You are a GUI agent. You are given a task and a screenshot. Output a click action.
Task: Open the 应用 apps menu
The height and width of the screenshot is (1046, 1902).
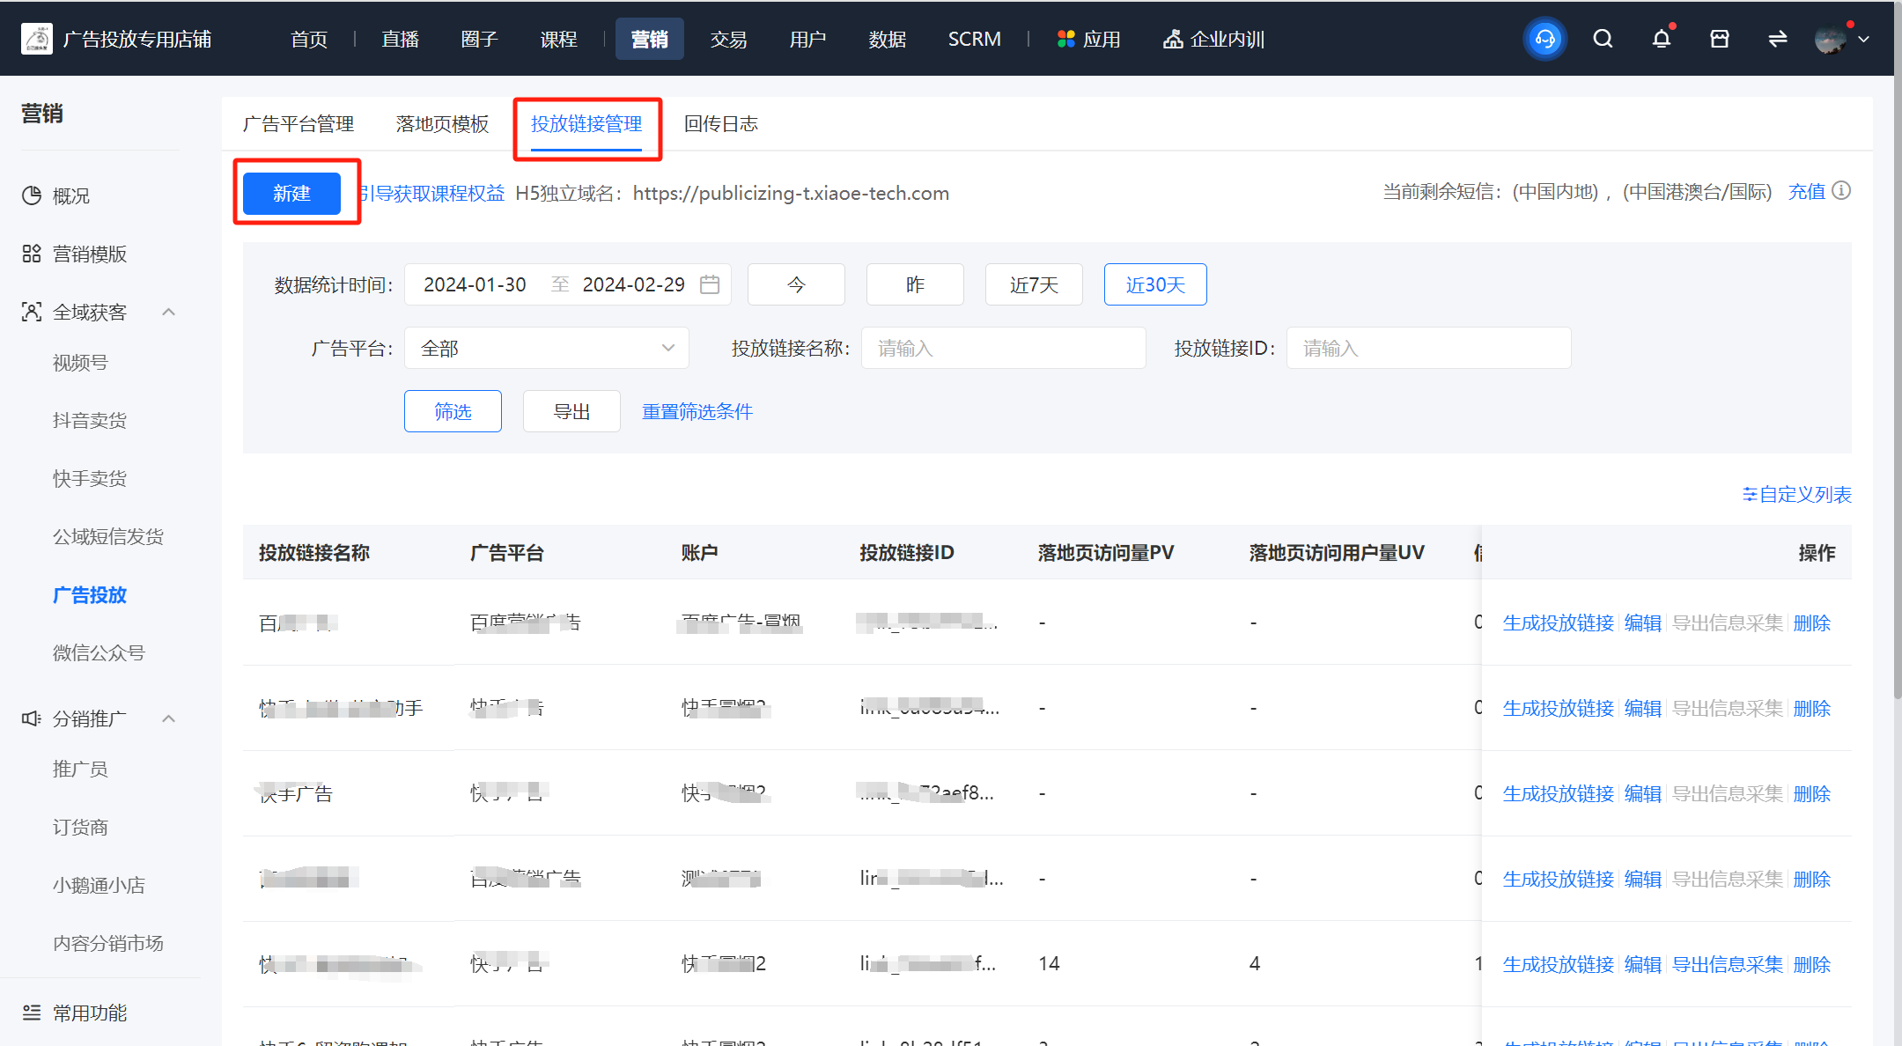(1088, 39)
